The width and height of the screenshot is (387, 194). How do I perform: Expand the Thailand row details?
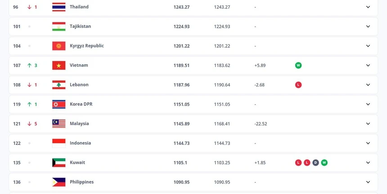coord(368,7)
